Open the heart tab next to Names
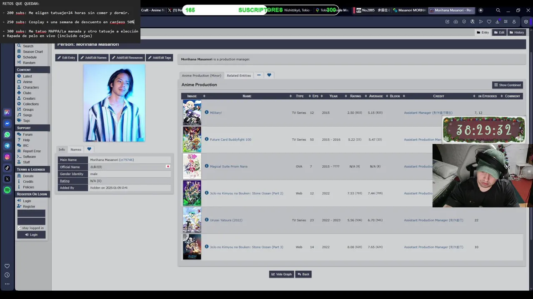 point(89,149)
